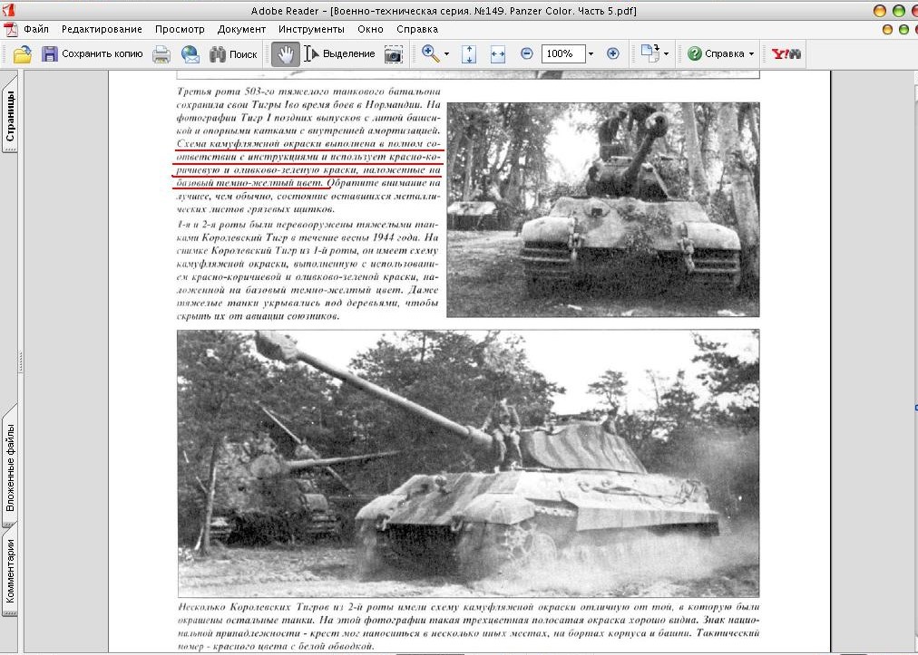Open the Вложенные файлы side panel tab
Screen dimensions: 918x655
click(x=10, y=467)
